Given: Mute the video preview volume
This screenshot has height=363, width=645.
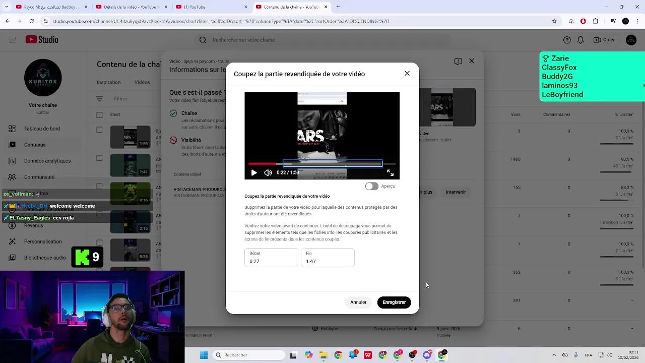Looking at the screenshot, I should click(x=268, y=172).
